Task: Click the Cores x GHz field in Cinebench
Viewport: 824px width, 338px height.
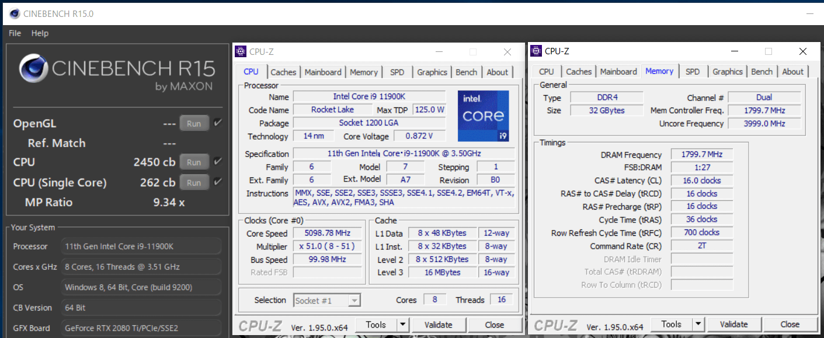Action: pyautogui.click(x=141, y=267)
